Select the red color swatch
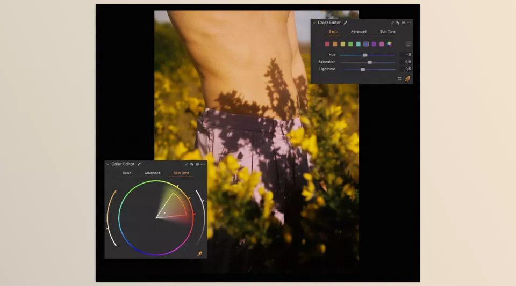 (327, 44)
